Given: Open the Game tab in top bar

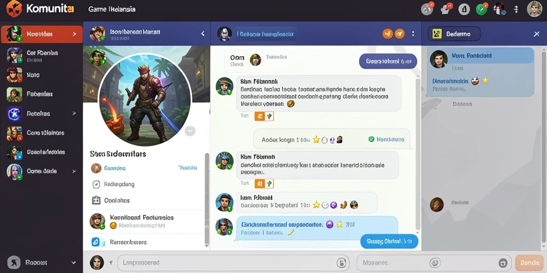Looking at the screenshot, I should (x=112, y=10).
